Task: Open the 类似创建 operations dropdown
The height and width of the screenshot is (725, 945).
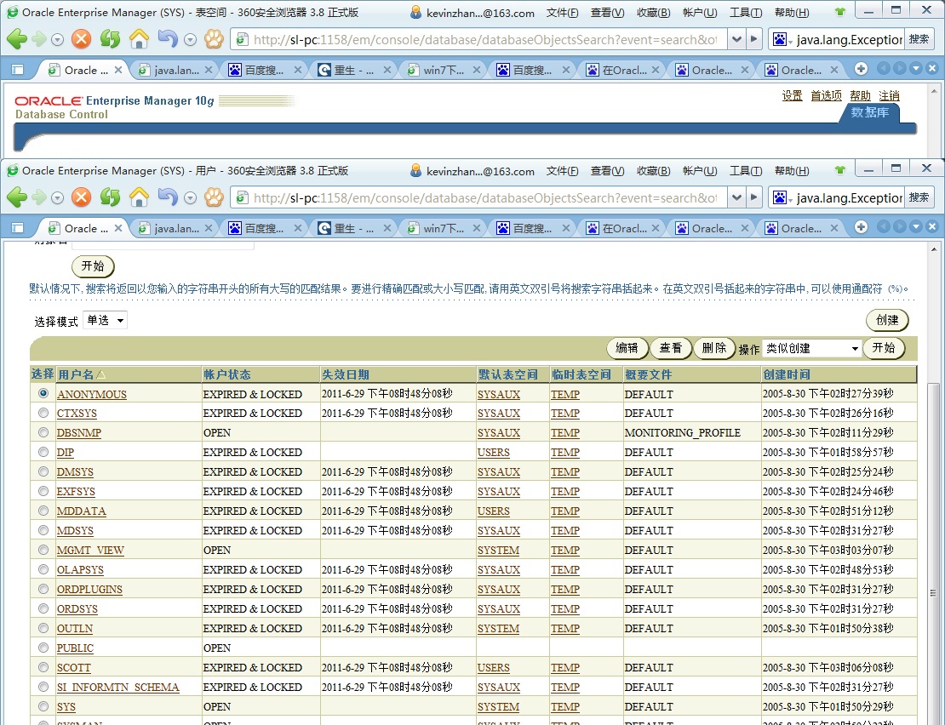Action: (810, 347)
